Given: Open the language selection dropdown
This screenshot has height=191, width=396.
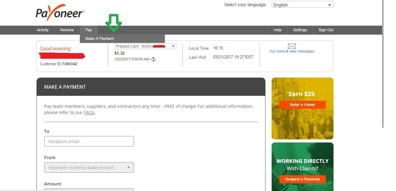Looking at the screenshot, I should click(x=302, y=5).
